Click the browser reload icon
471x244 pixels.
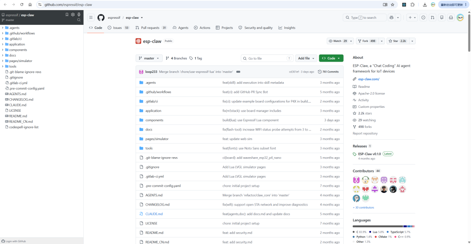22,4
